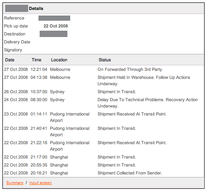This screenshot has width=207, height=192.
Task: Click the Details heading text
Action: [36, 8]
